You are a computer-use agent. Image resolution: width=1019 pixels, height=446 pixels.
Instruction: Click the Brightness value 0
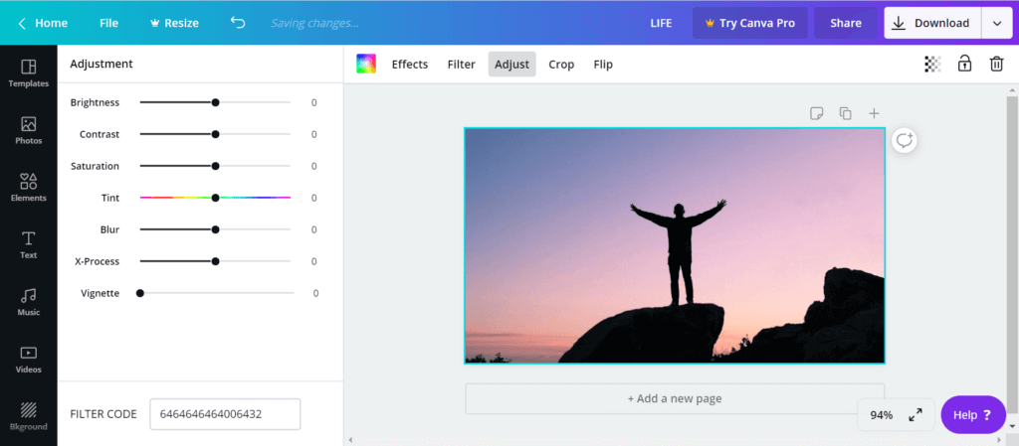(x=313, y=102)
